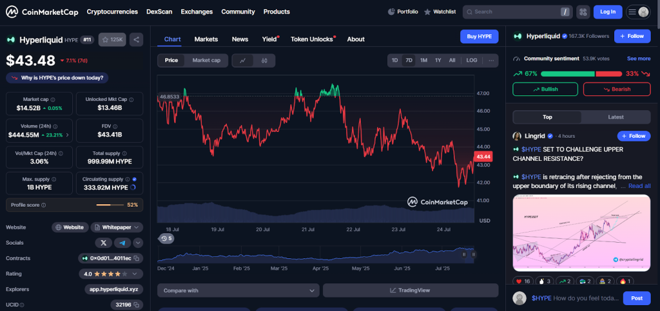
Task: Open Exchanges nav menu
Action: click(197, 12)
